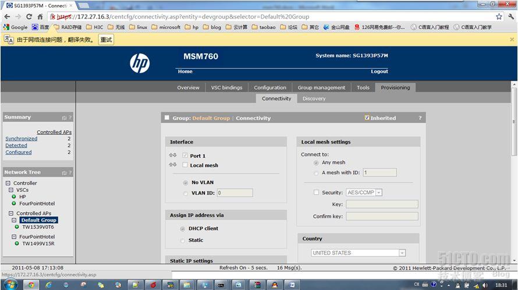Click the Summary panel detach icon
The height and width of the screenshot is (290, 518).
(65, 117)
